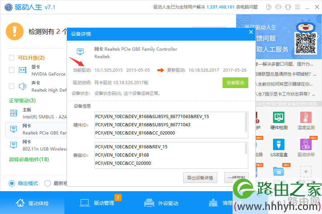Click the 一键复制 button
The width and height of the screenshot is (322, 214).
(x=236, y=178)
